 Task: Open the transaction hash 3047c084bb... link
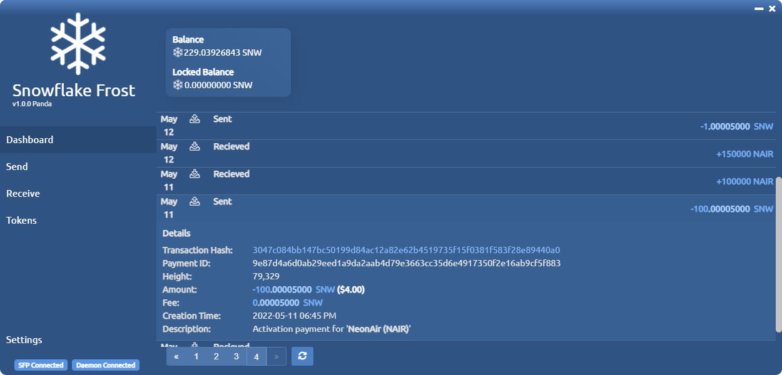coord(406,250)
